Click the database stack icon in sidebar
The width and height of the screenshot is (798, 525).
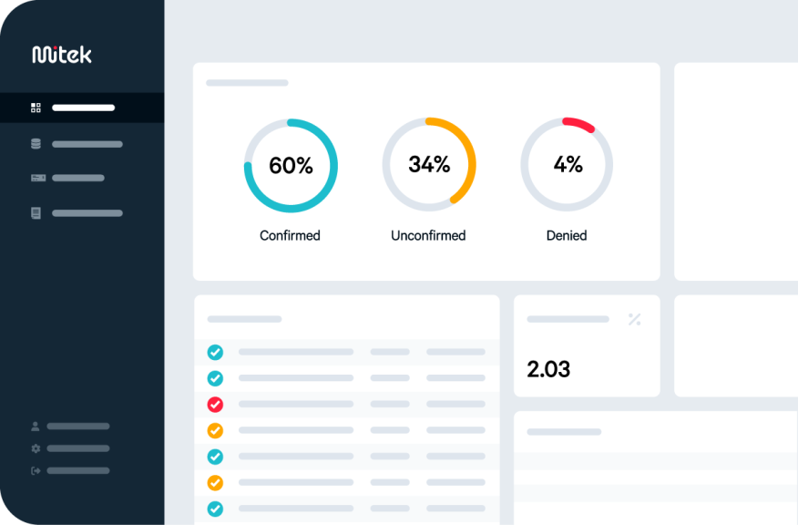(36, 144)
